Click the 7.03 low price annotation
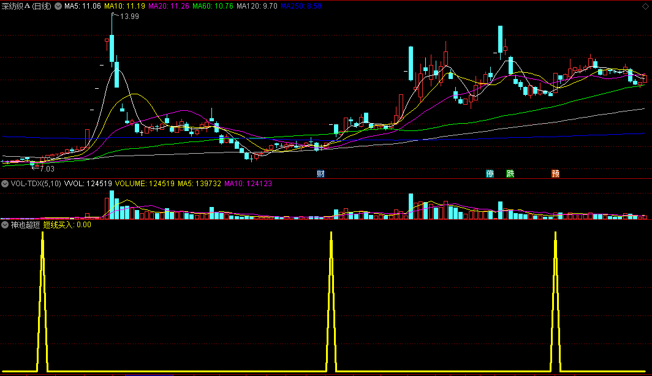This screenshot has height=376, width=652. [x=47, y=168]
